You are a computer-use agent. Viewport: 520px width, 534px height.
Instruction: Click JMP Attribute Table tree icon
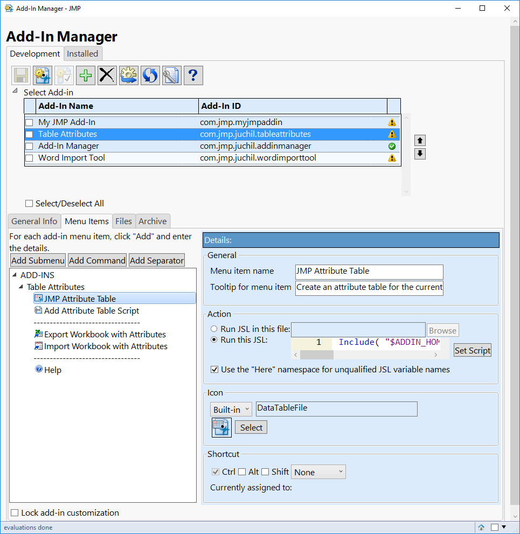tap(38, 299)
